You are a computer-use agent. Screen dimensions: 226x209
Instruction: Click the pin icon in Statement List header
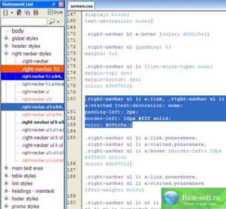point(54,4)
